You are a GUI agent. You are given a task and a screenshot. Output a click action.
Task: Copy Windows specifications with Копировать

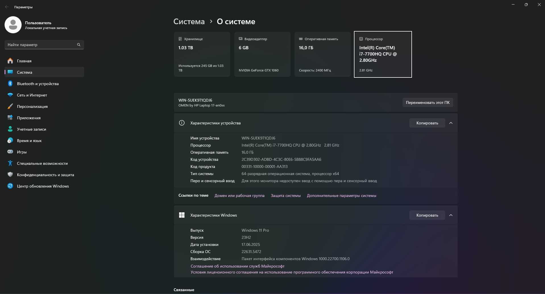click(x=427, y=215)
